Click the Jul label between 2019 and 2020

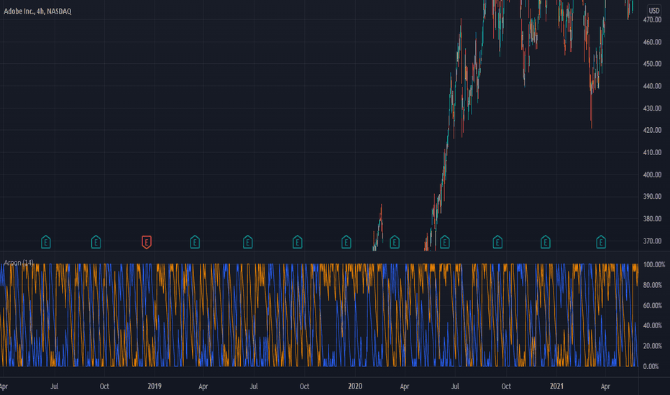pos(254,386)
